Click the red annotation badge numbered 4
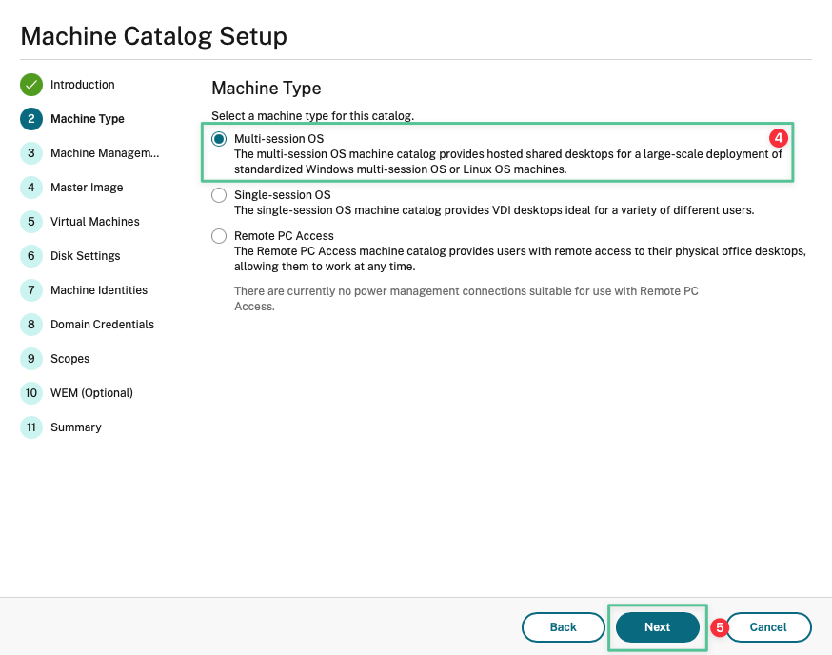The height and width of the screenshot is (655, 832). click(778, 138)
